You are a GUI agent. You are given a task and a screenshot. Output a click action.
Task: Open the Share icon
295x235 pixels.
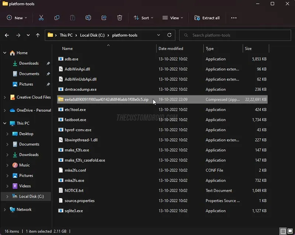[104, 18]
